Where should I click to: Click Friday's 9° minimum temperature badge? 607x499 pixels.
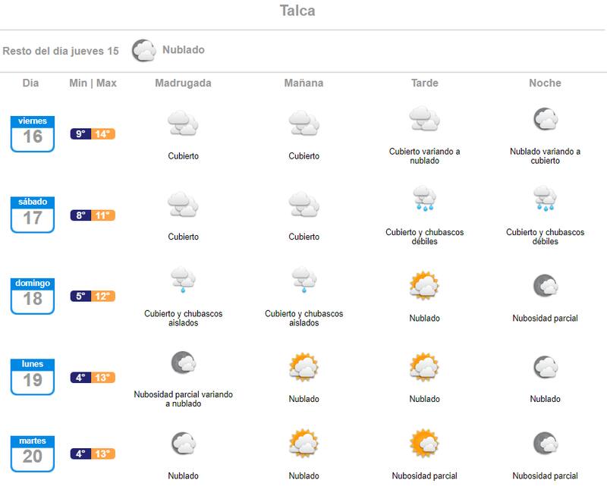[x=81, y=134]
